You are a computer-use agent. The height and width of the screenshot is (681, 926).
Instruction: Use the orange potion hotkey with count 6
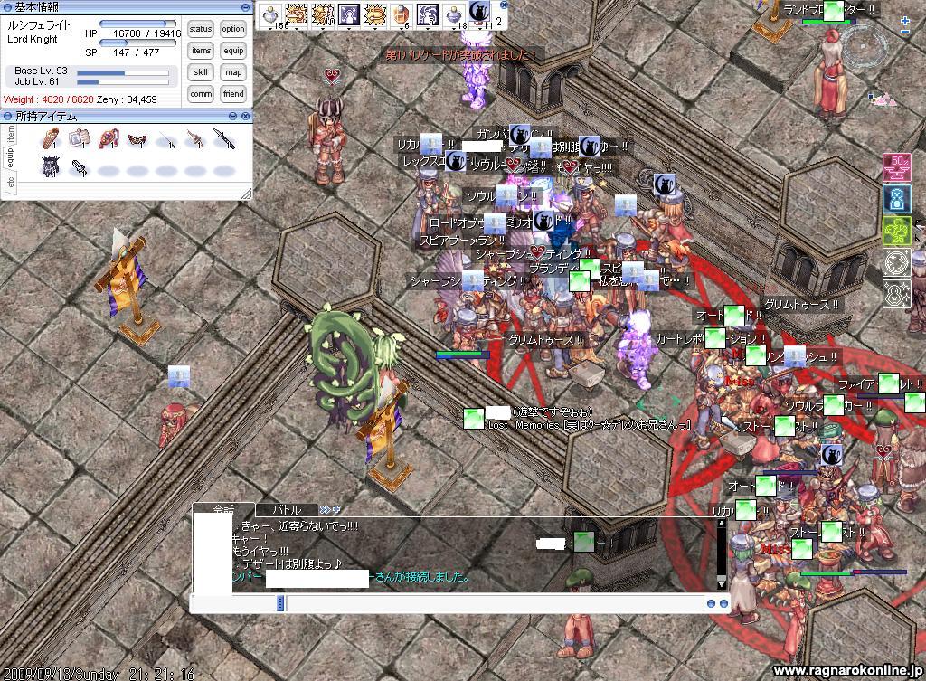coord(401,14)
